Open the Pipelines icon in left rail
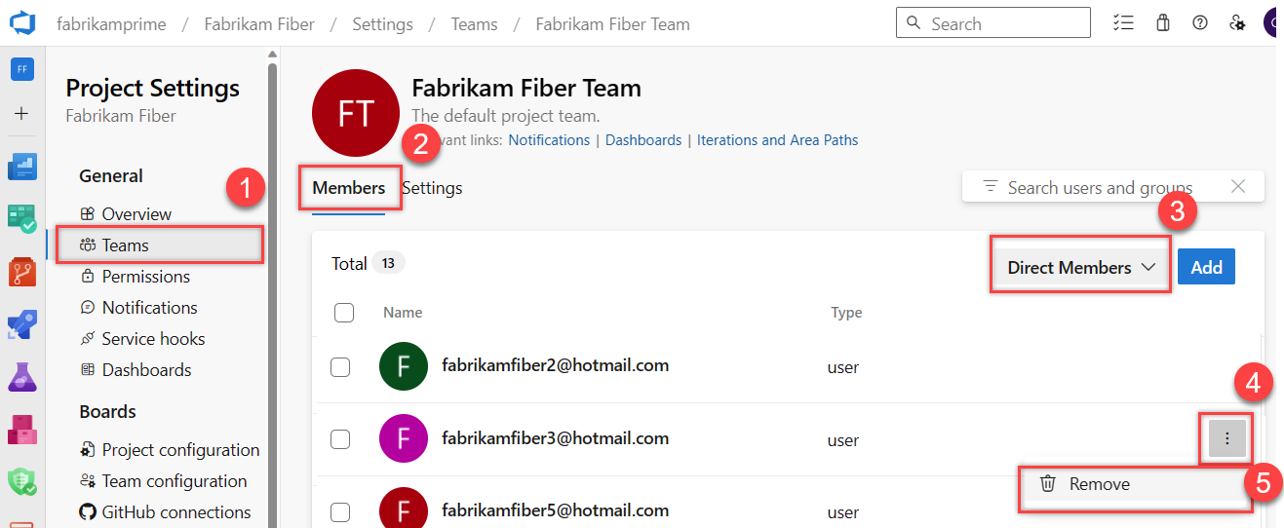 tap(22, 324)
